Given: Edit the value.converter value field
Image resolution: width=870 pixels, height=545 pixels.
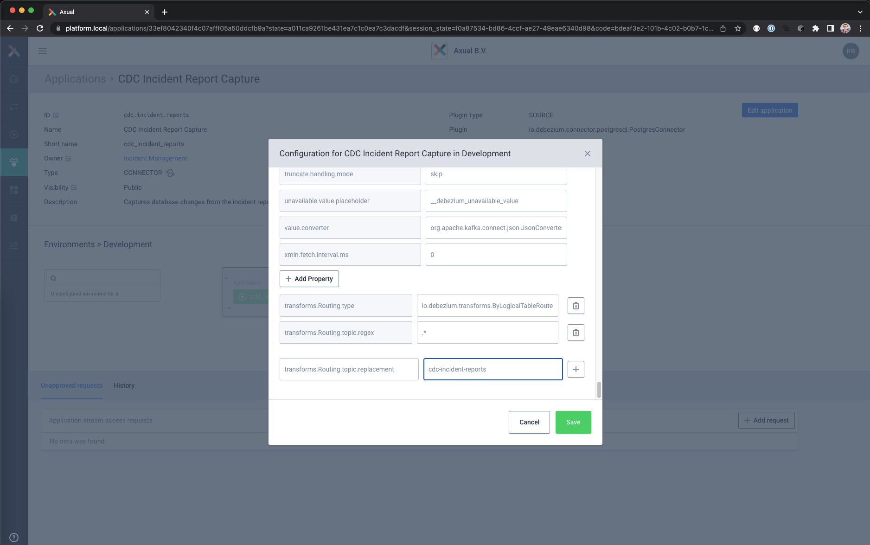Looking at the screenshot, I should pos(496,228).
